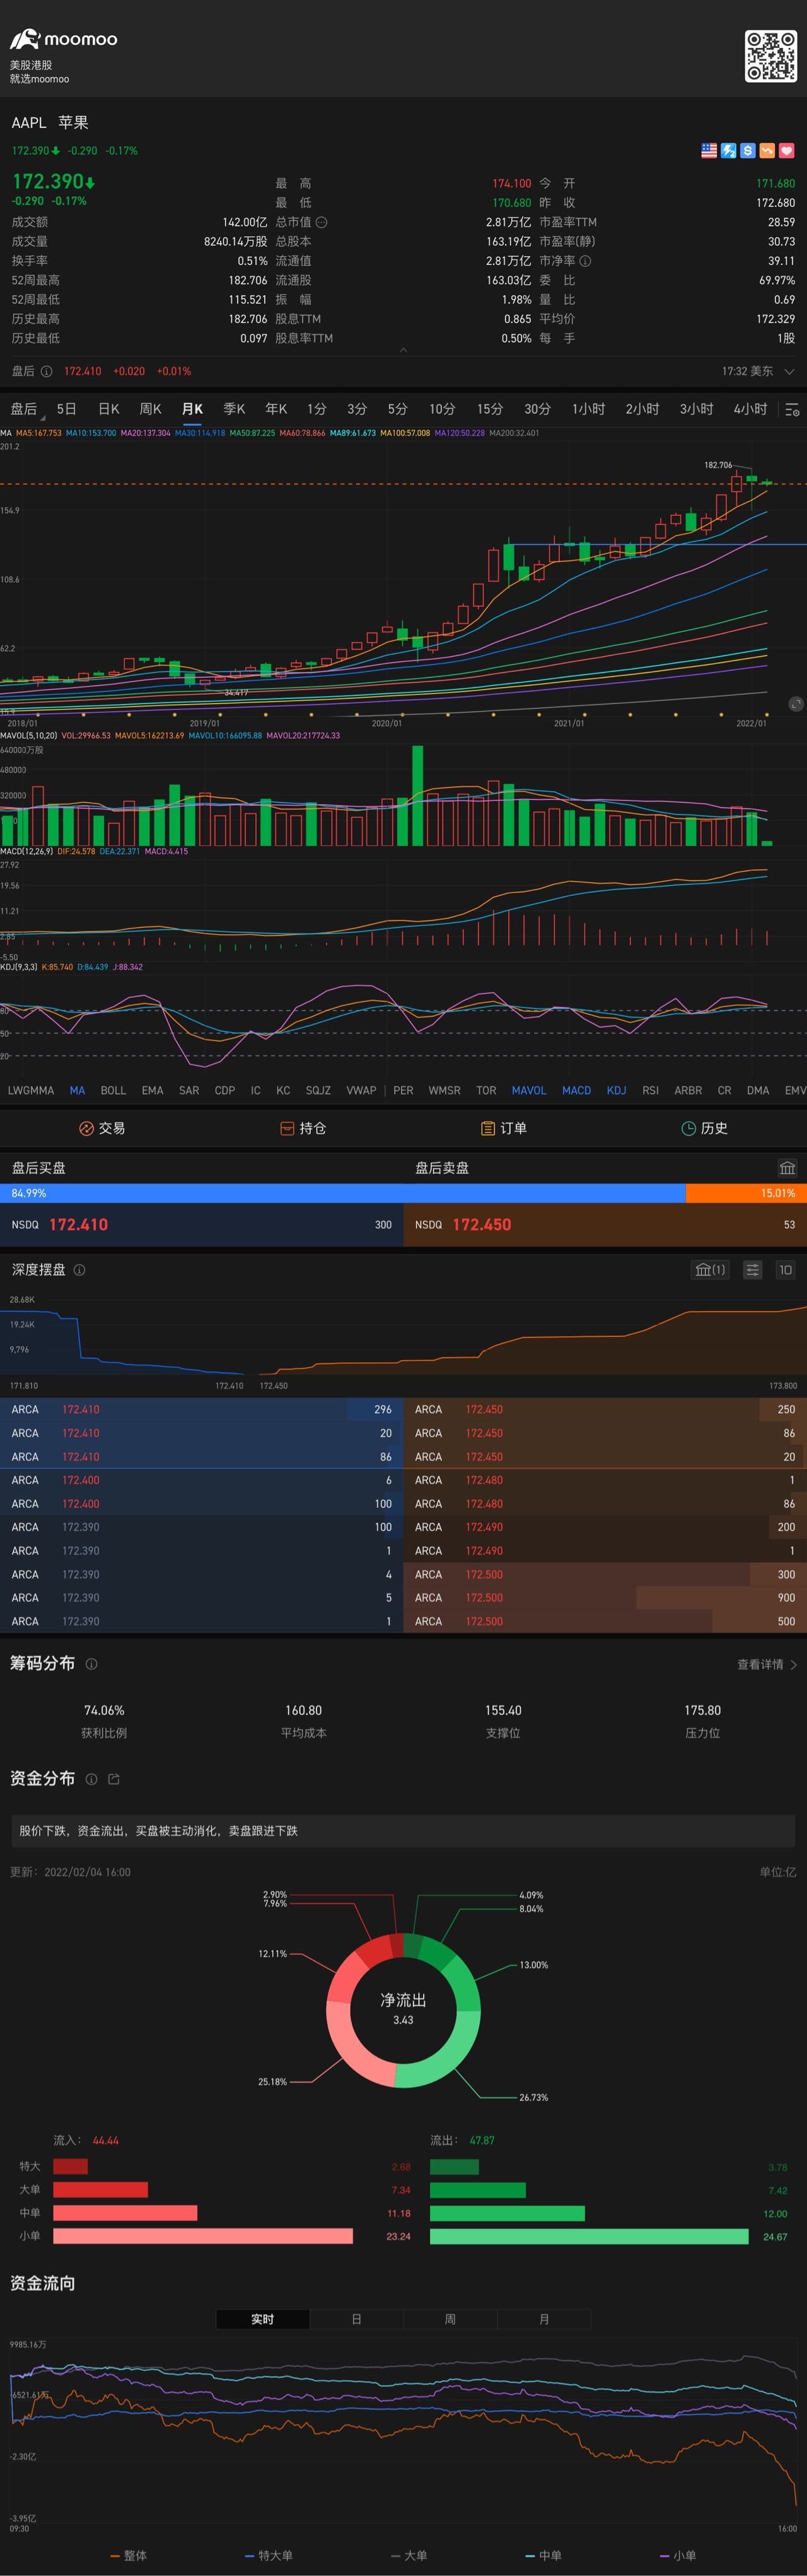807x2576 pixels.
Task: Select 实时 tab in 资金流向
Action: (263, 2319)
